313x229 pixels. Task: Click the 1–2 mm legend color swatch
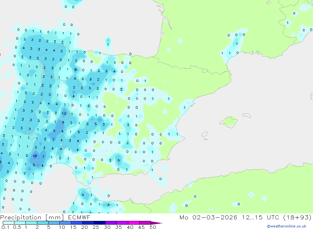coord(31,223)
